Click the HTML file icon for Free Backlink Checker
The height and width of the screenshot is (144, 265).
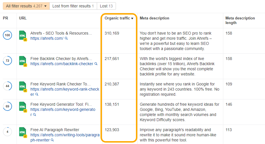pyautogui.click(x=23, y=61)
